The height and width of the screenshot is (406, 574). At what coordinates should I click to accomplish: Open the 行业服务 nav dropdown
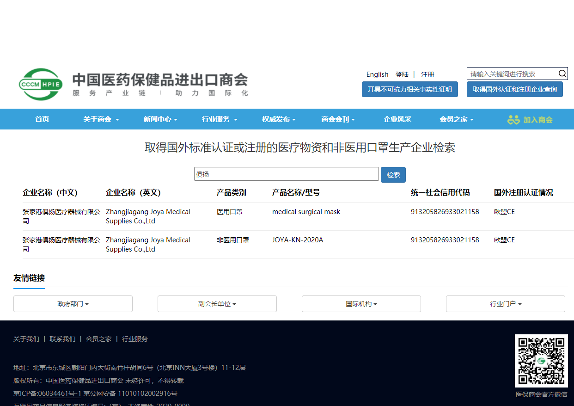(x=220, y=119)
